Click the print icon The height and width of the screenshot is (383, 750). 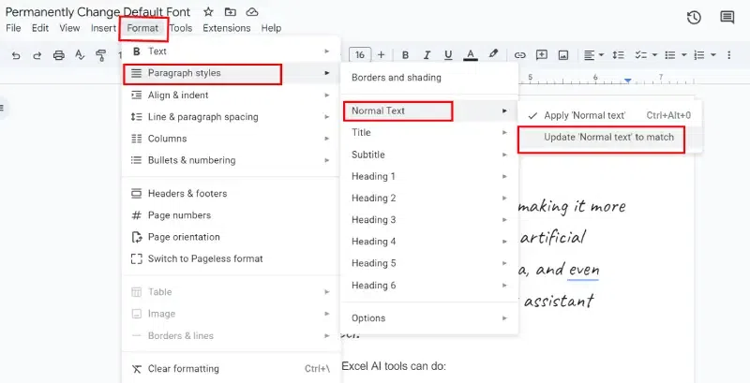pyautogui.click(x=58, y=55)
